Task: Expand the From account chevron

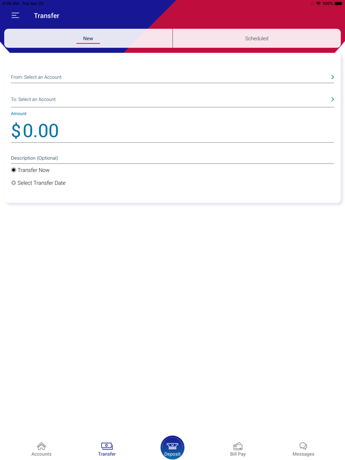Action: point(333,77)
